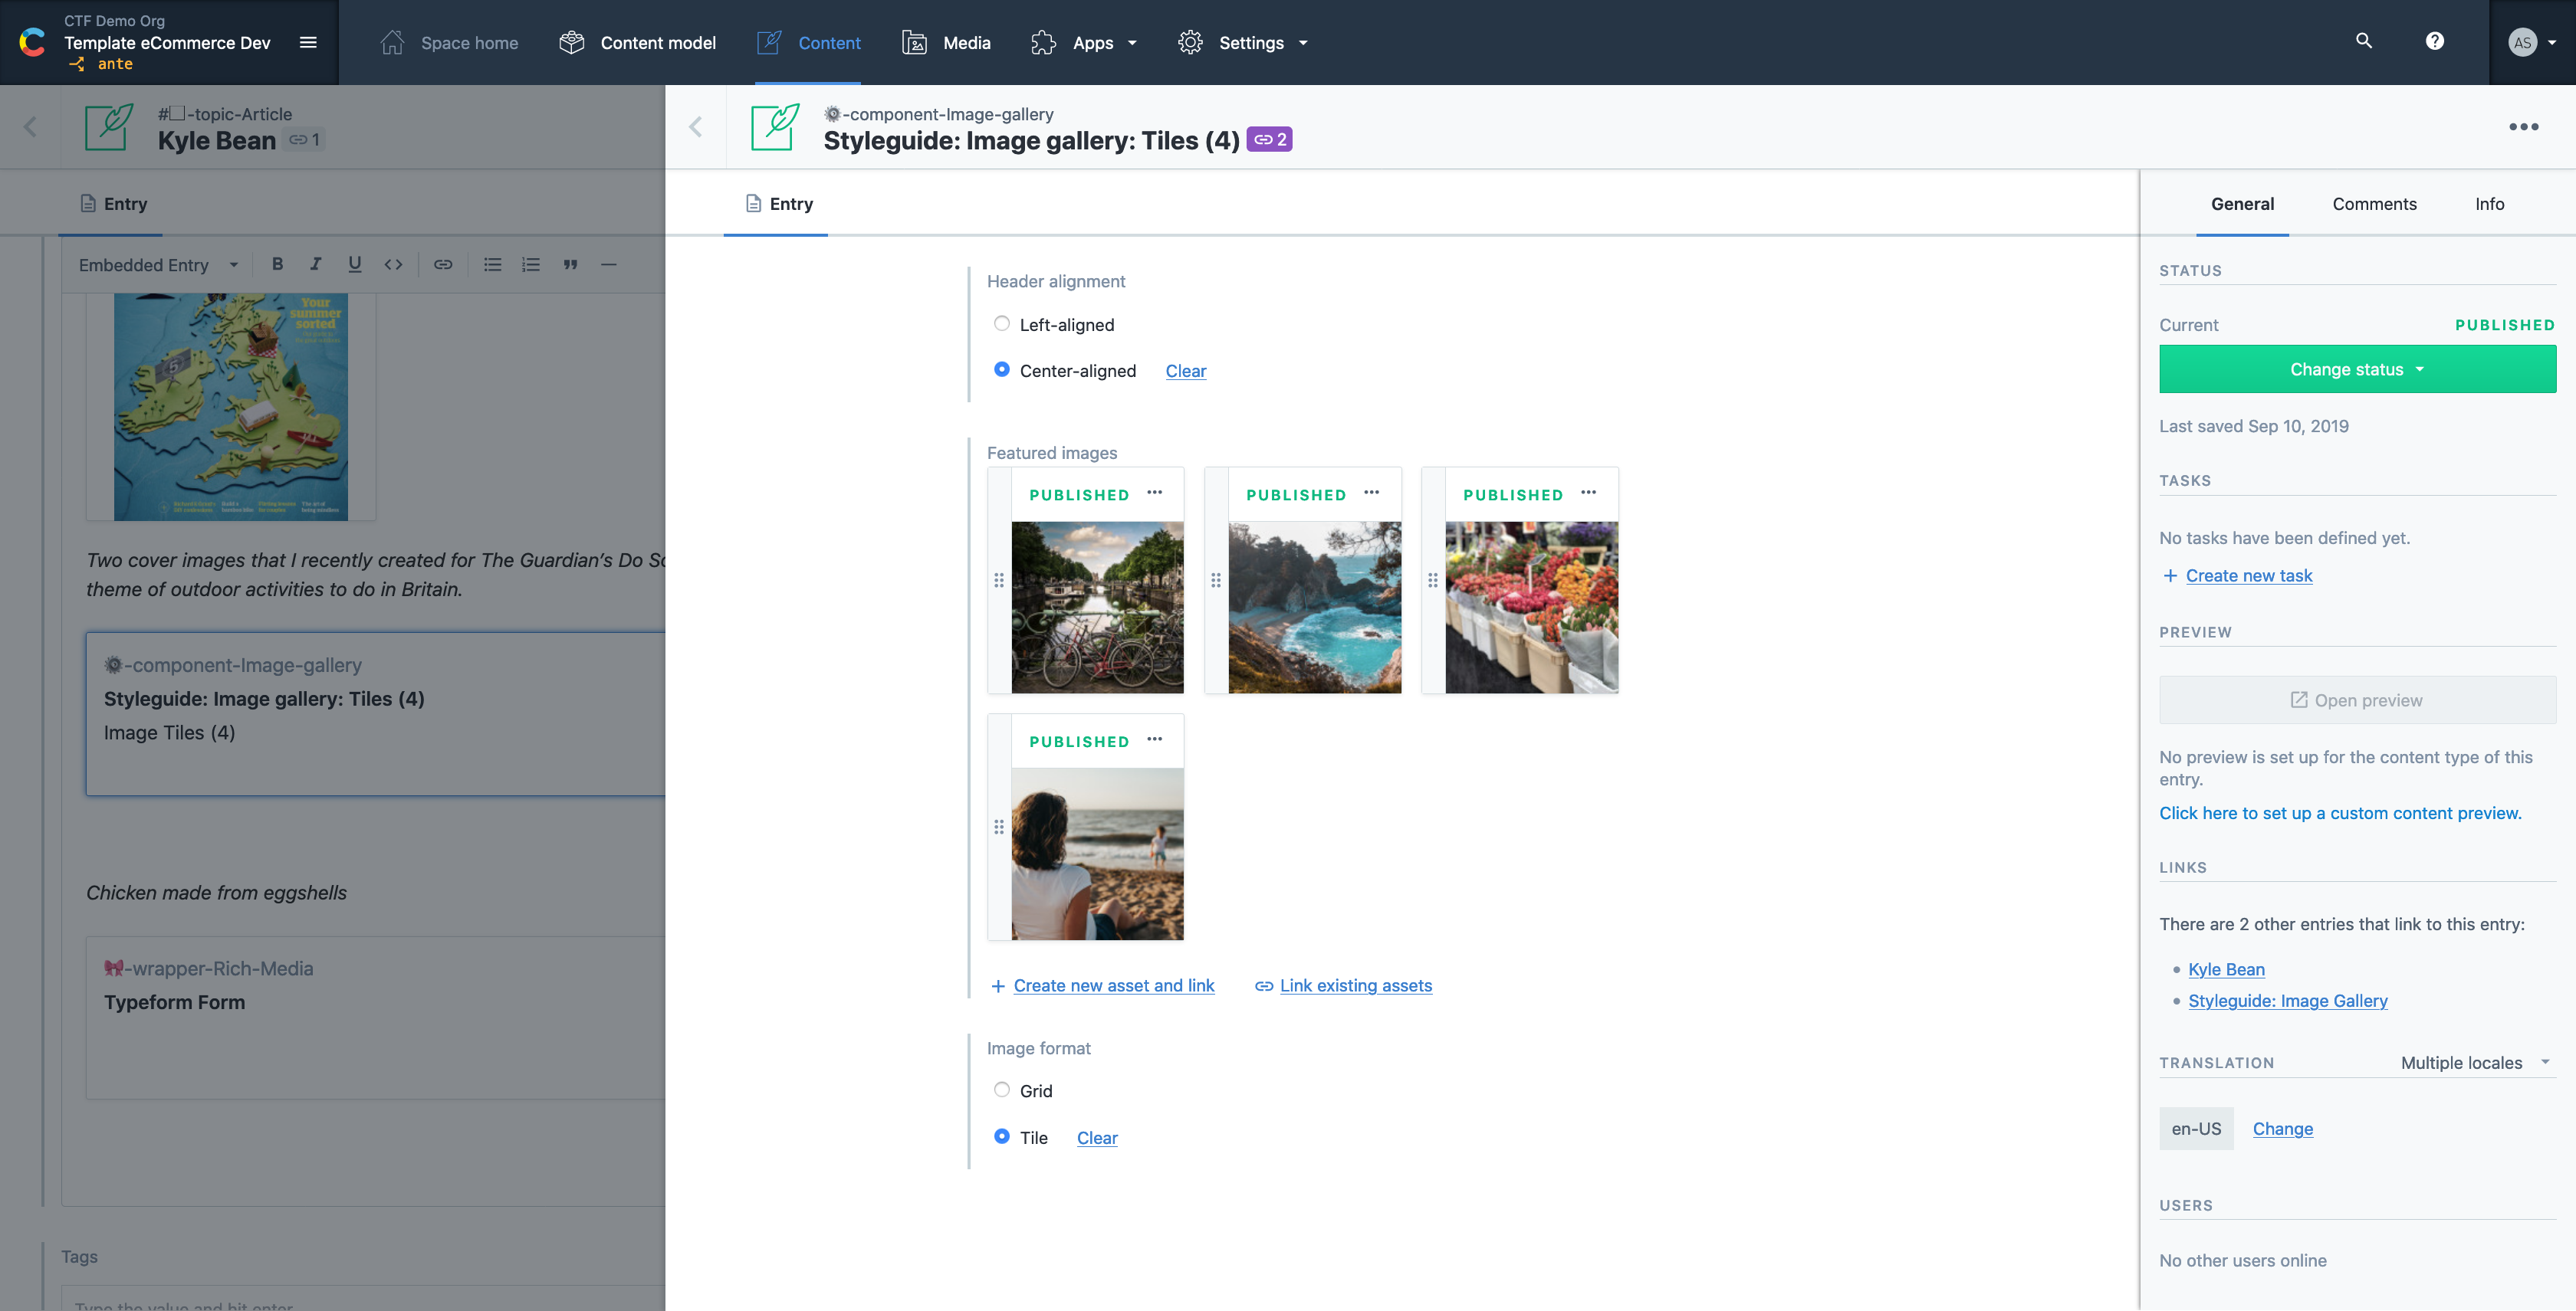The height and width of the screenshot is (1311, 2576).
Task: Open the Media section icon
Action: (x=914, y=42)
